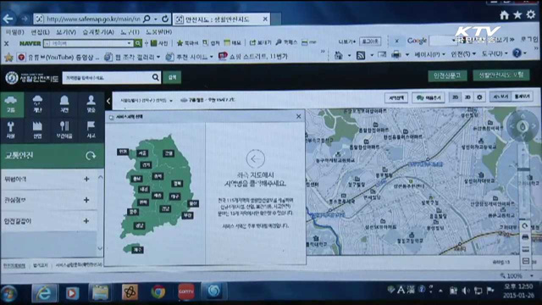
Task: Click the 생활안전지도 포털 button
Action: point(501,75)
